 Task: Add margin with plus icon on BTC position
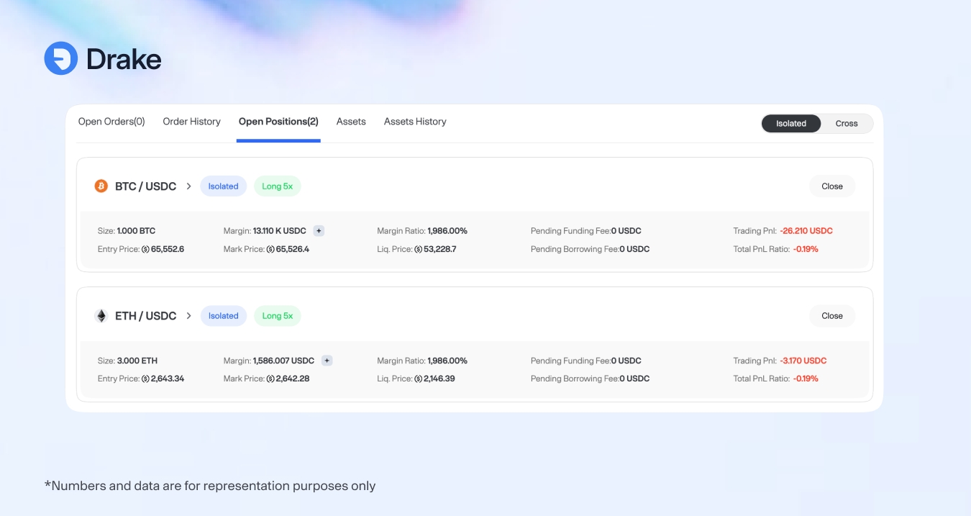319,231
